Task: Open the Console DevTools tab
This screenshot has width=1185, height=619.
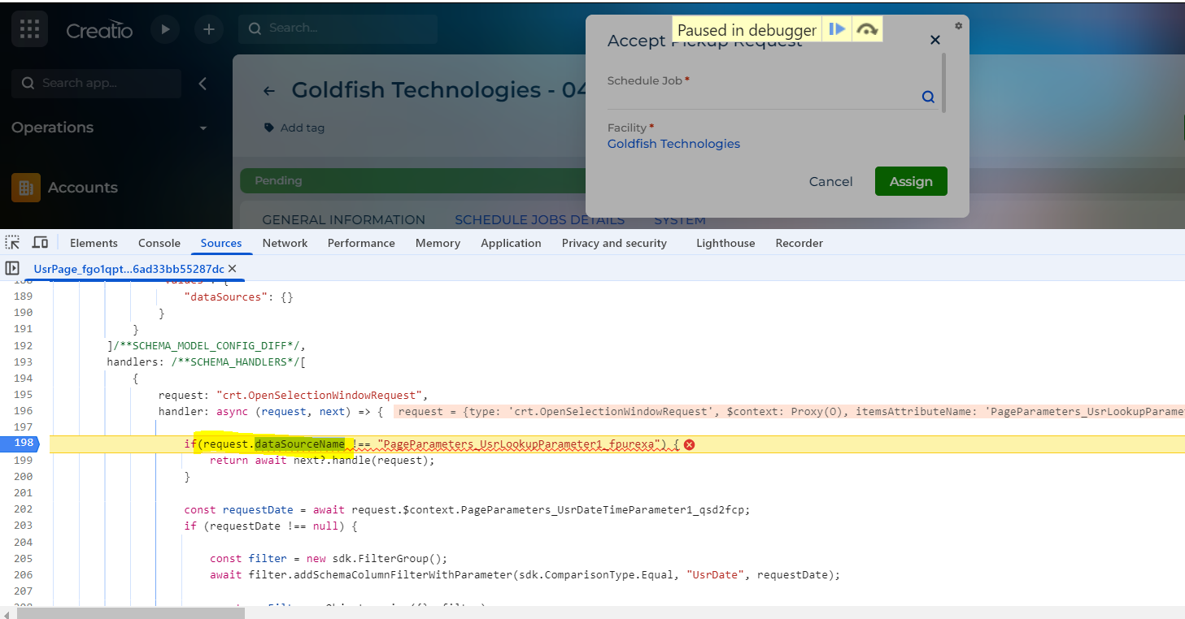Action: 159,243
